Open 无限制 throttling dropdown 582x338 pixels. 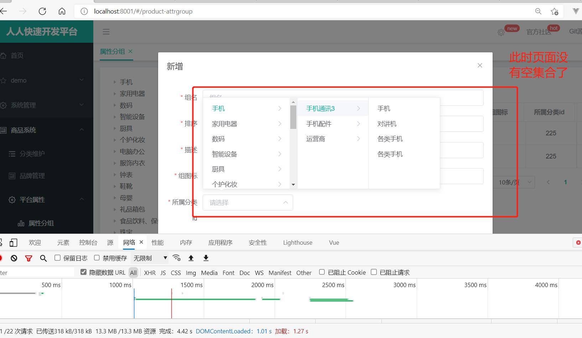(x=150, y=258)
